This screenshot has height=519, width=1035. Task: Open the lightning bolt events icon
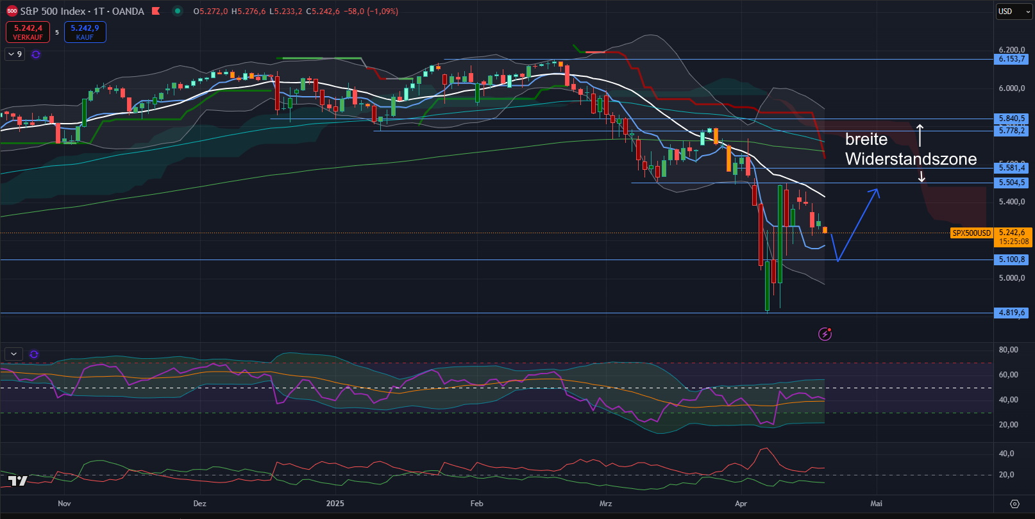pos(825,334)
